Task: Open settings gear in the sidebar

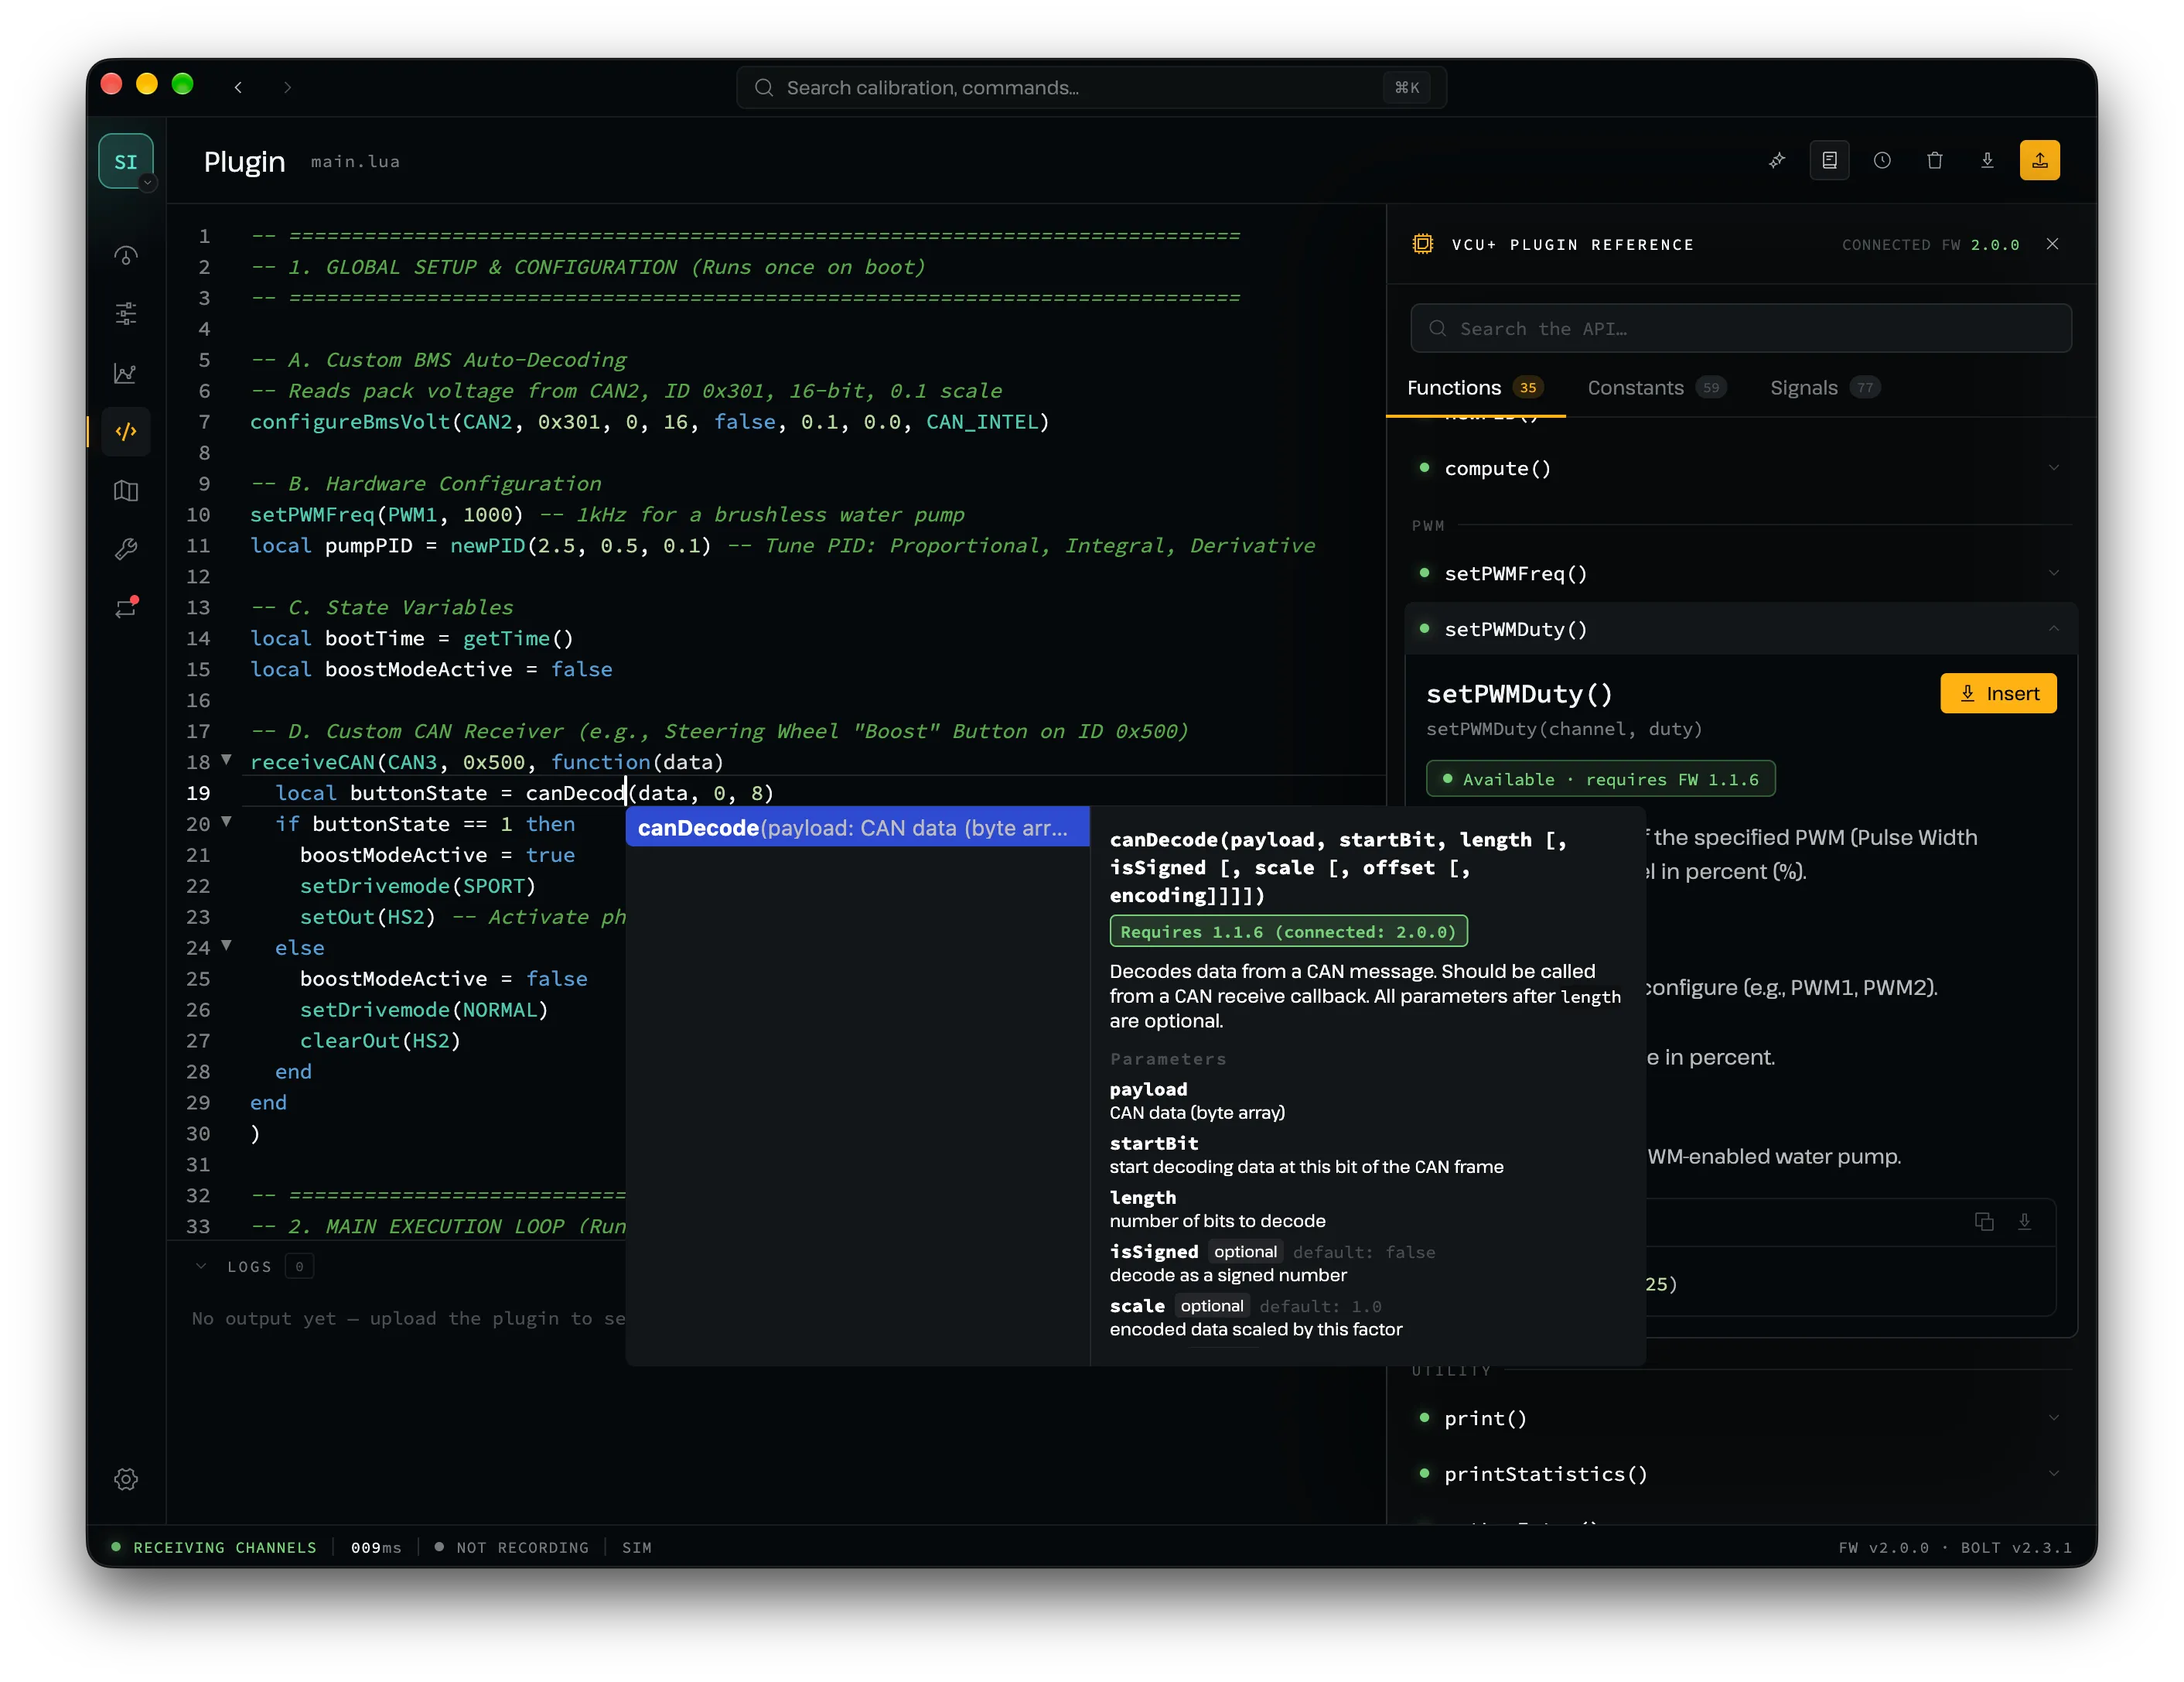Action: (126, 1479)
